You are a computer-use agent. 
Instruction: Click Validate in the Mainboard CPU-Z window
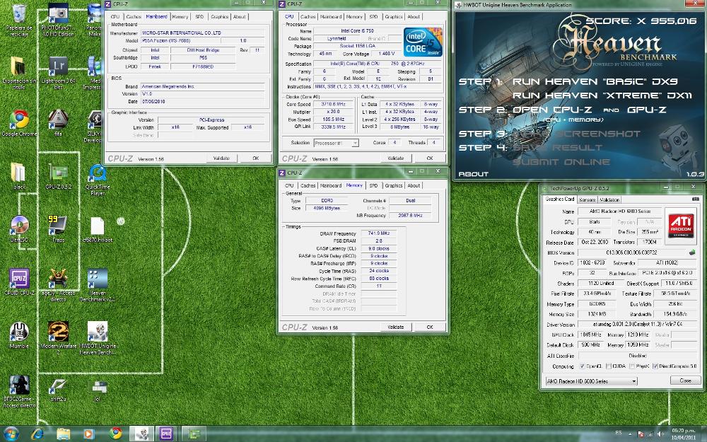click(x=221, y=158)
